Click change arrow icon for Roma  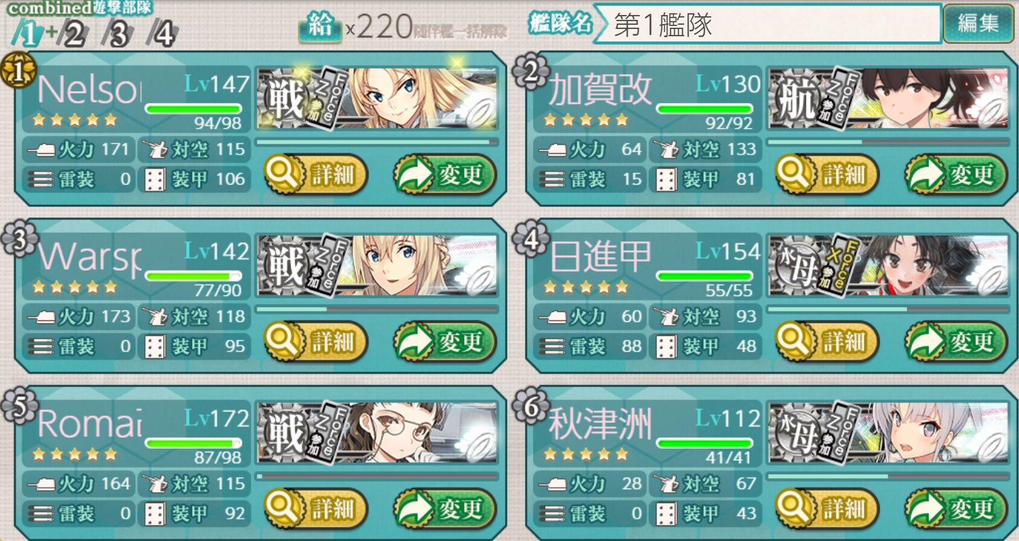click(x=415, y=509)
